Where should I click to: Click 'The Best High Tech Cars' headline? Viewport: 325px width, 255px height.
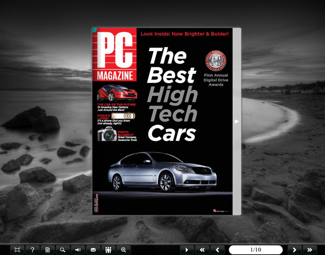(172, 94)
